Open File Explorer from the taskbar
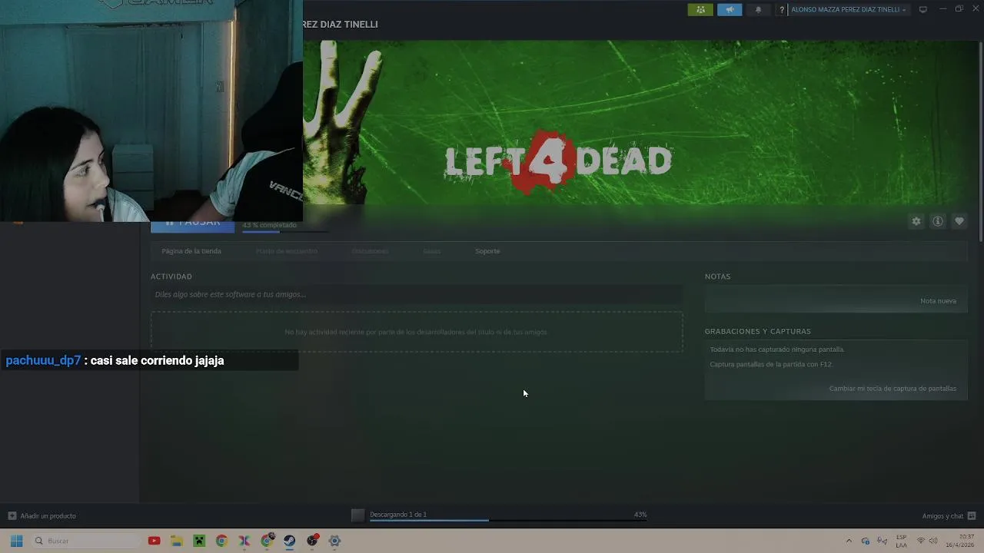The width and height of the screenshot is (984, 553). 176,541
